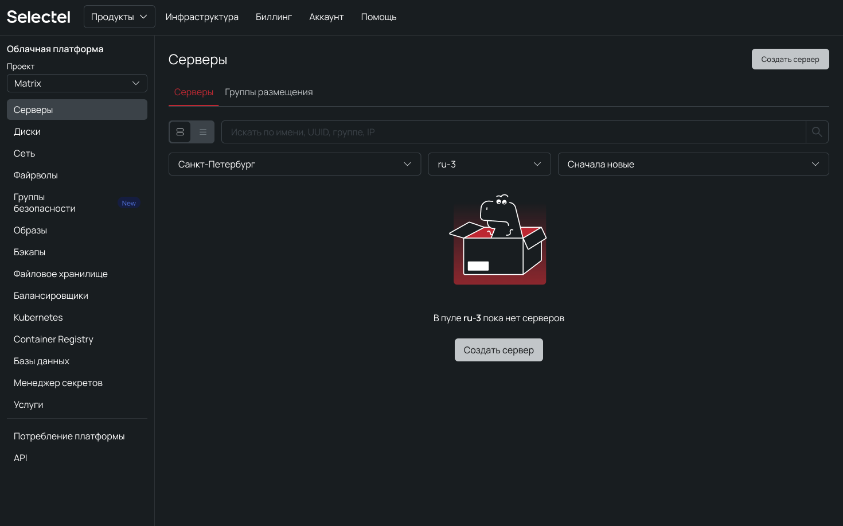Open the ru-3 pool dropdown
This screenshot has width=843, height=526.
pos(490,164)
